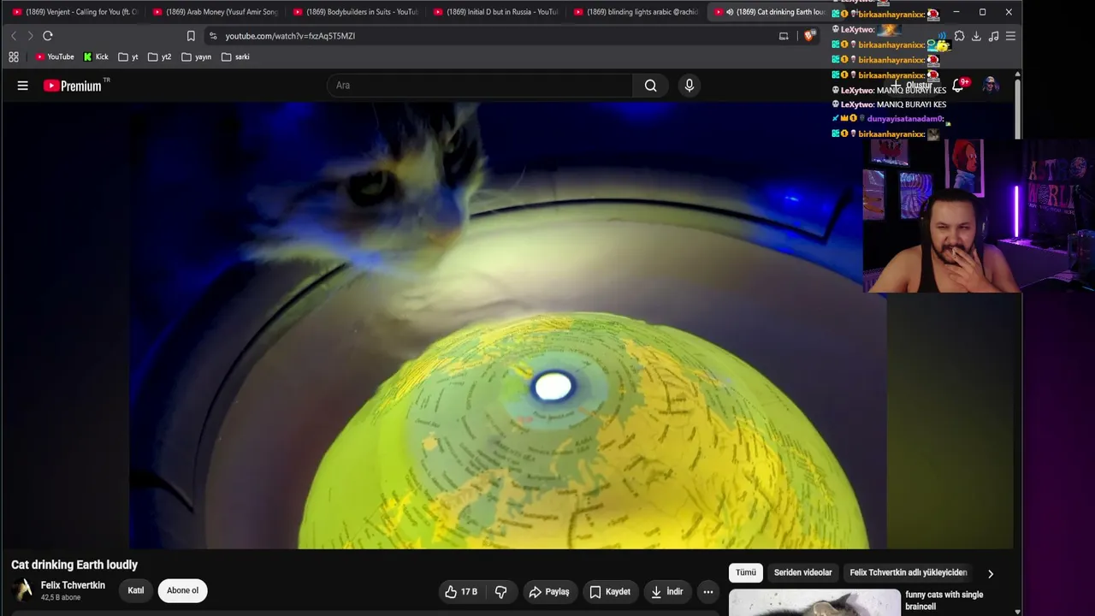Switch to Venjent - Calling for You tab
The height and width of the screenshot is (616, 1095).
tap(75, 12)
